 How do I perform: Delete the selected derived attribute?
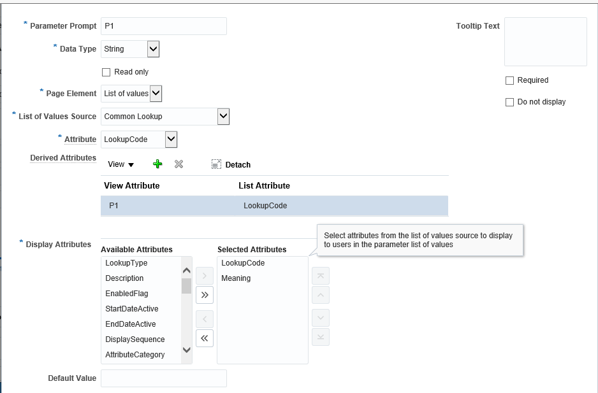click(179, 164)
